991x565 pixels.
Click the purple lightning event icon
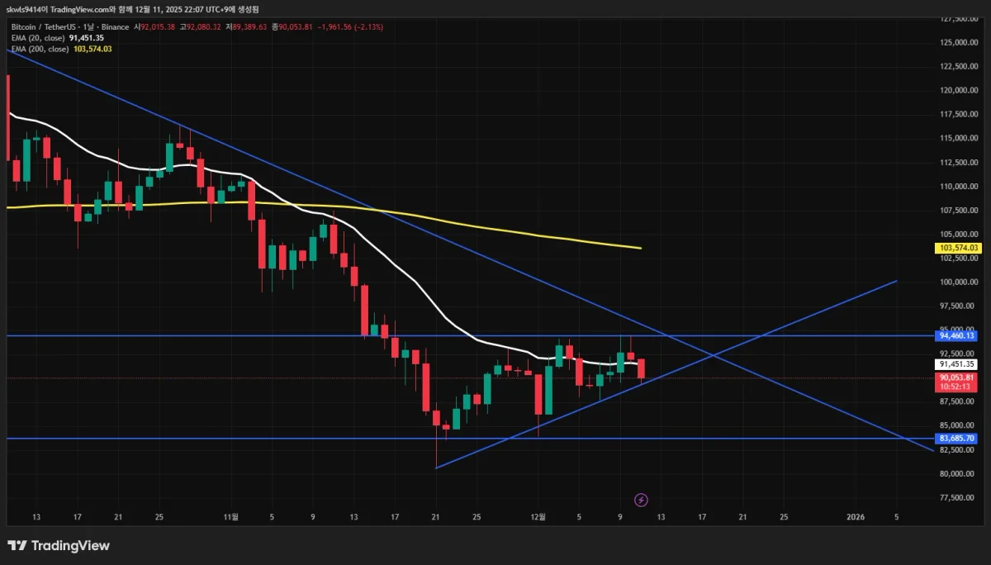click(641, 500)
